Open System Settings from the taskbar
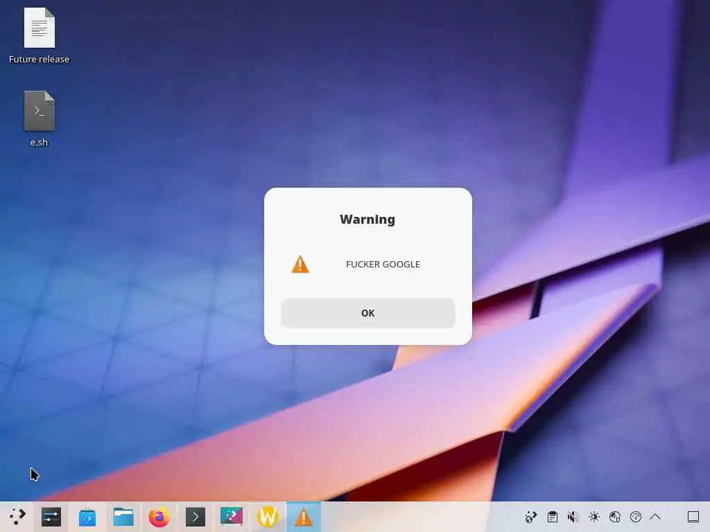This screenshot has width=710, height=532. click(x=51, y=517)
